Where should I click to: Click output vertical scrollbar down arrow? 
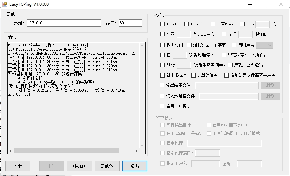(x=142, y=145)
